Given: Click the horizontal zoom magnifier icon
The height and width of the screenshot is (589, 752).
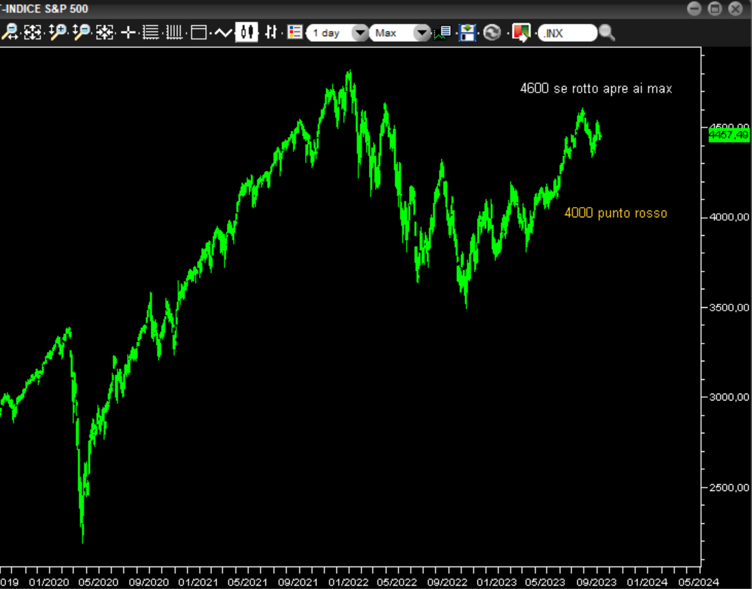Looking at the screenshot, I should 10,32.
